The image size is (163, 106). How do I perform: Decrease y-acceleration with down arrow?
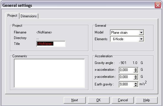coord(136,78)
